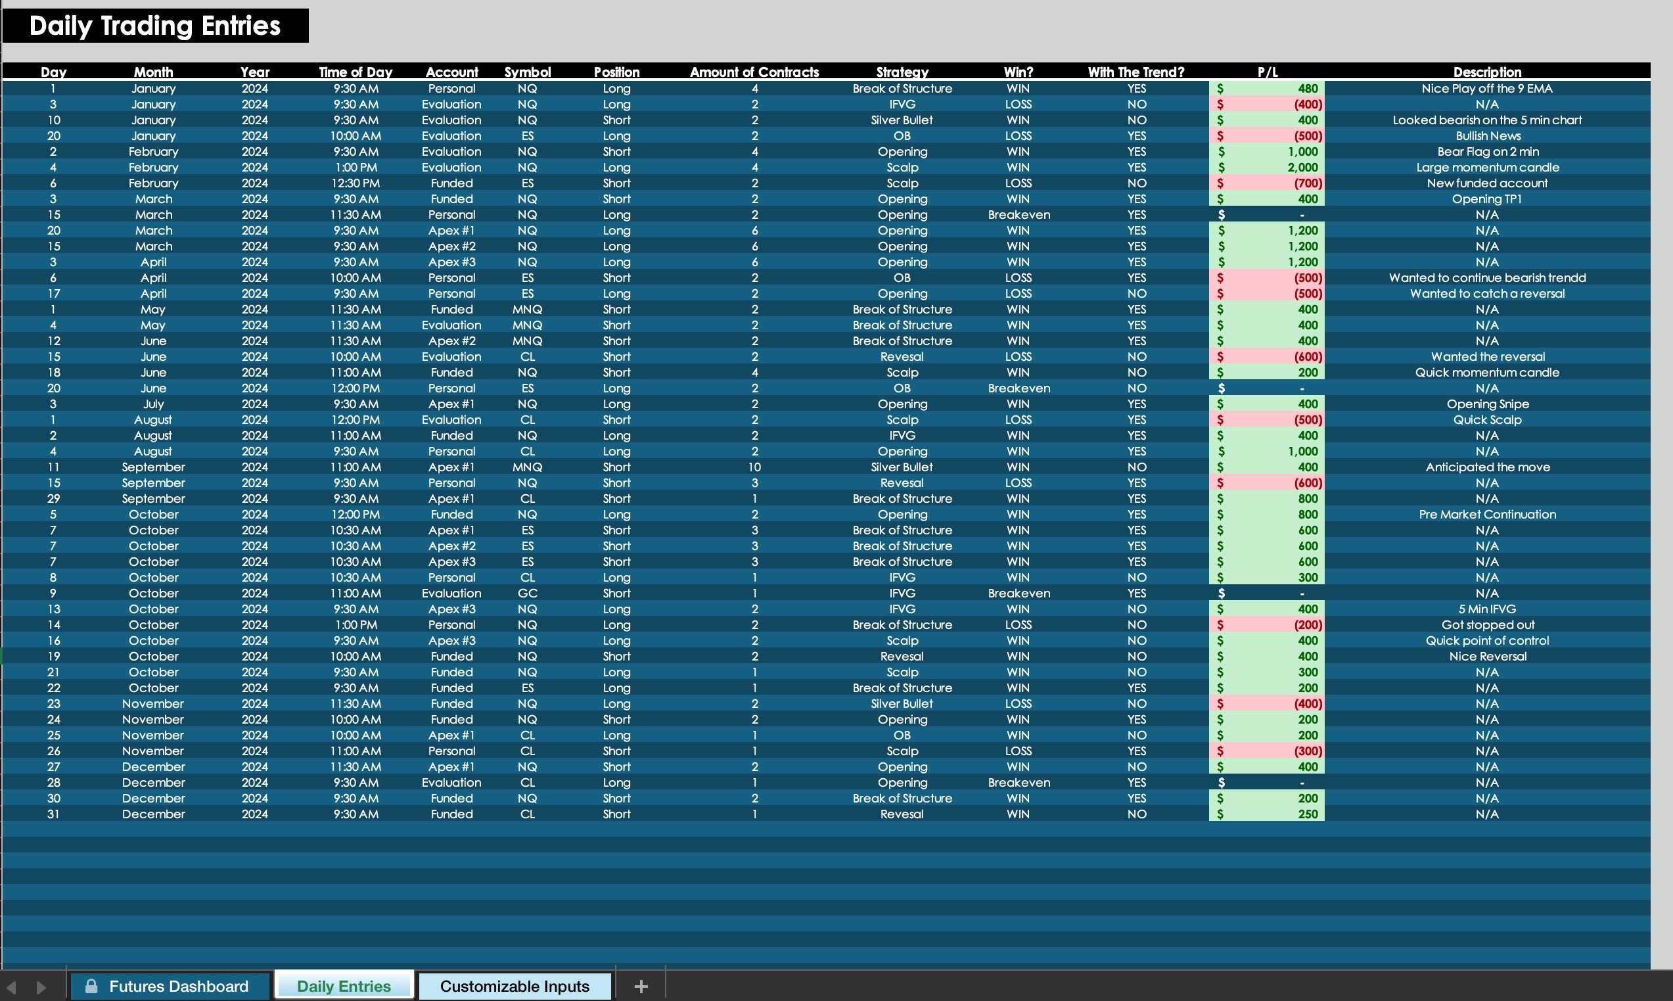Screen dimensions: 1673x1001
Task: Switch to the Futures Dashboard tab
Action: pyautogui.click(x=179, y=985)
